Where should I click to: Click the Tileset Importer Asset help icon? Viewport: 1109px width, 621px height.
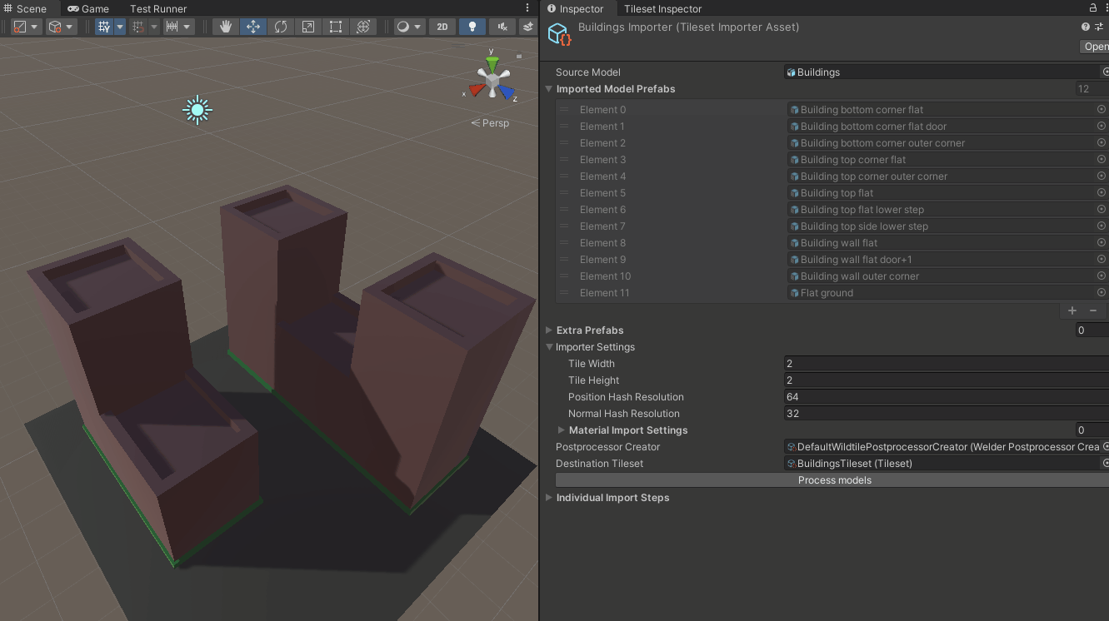point(1085,26)
